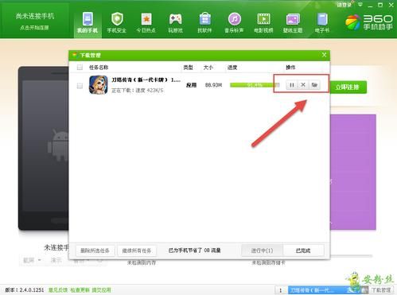
Task: Open the 我的手机 (My Phone) tab
Action: click(88, 23)
